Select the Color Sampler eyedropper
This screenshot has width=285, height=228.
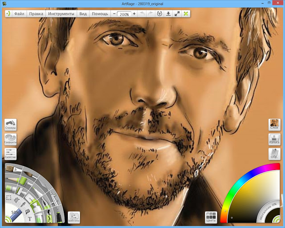23,204
